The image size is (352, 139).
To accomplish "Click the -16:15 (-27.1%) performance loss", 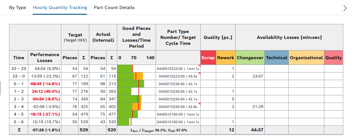I will 45,114.
